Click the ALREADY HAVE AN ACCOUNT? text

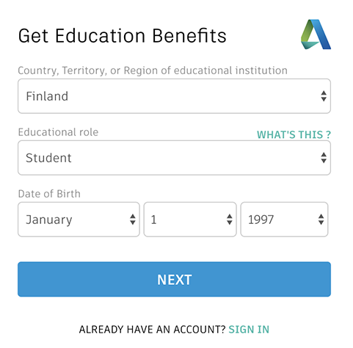152,330
